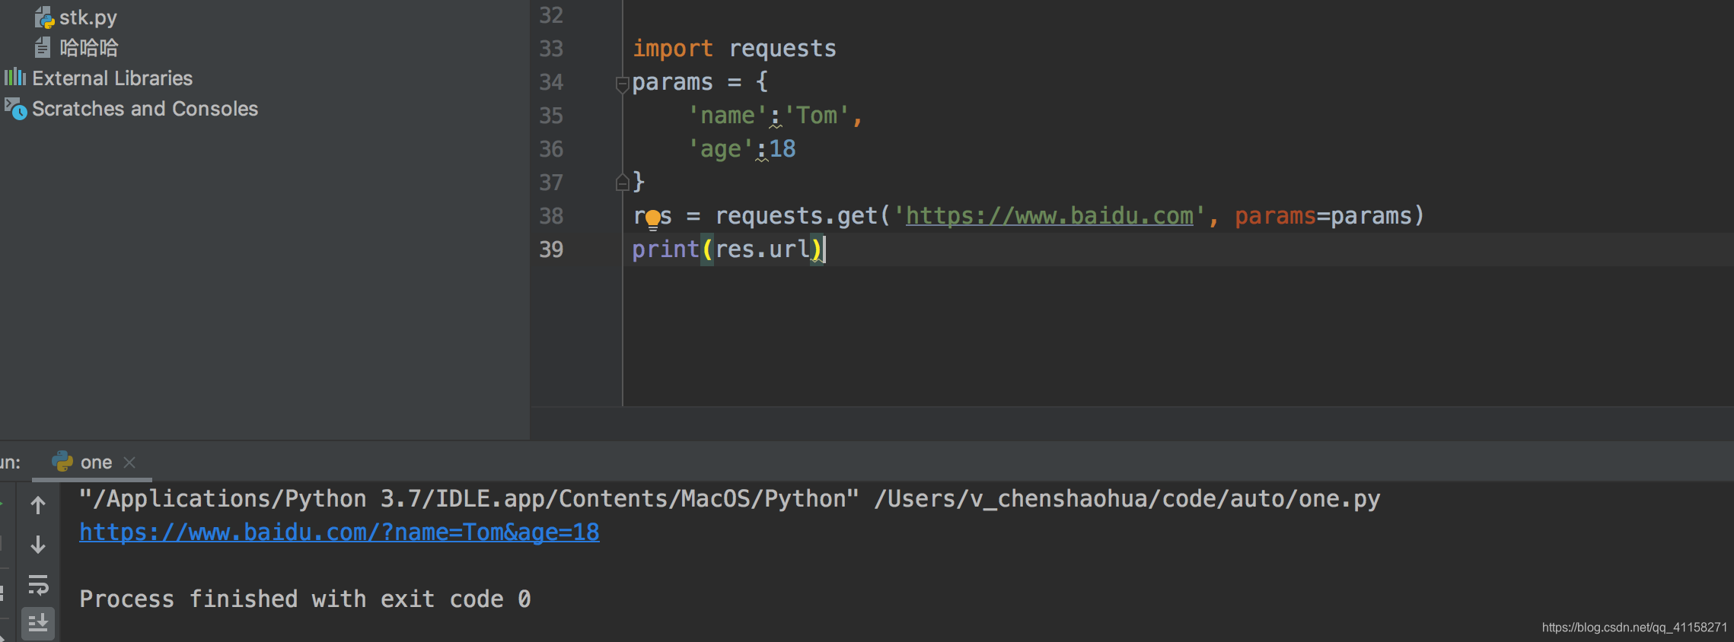Click the interpreter path line in console output
The image size is (1734, 642).
coord(729,499)
